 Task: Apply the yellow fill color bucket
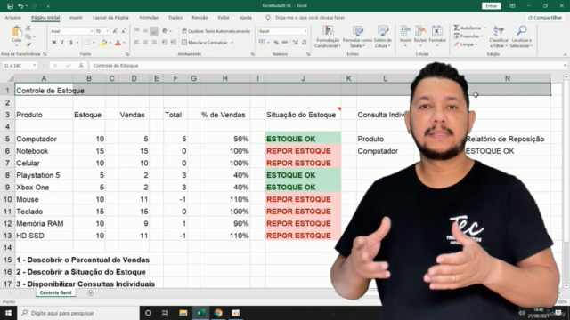click(x=104, y=43)
